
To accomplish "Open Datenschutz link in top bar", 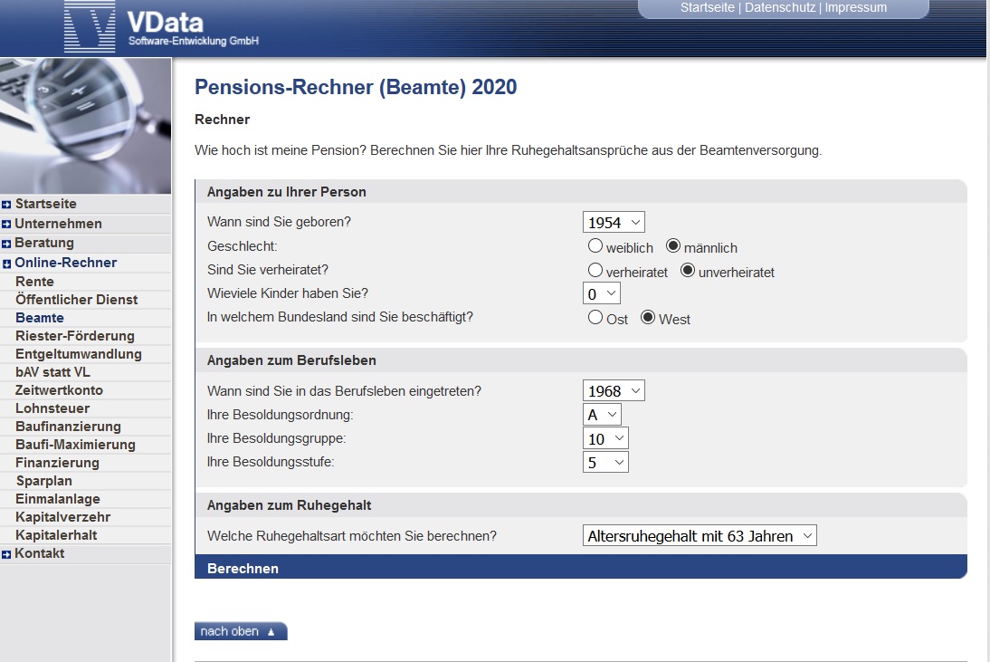I will point(780,7).
